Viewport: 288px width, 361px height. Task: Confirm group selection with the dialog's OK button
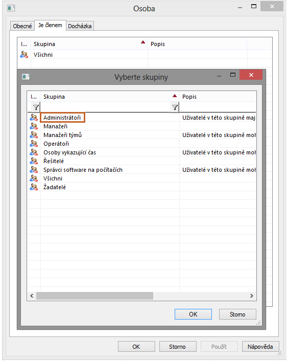tap(193, 314)
